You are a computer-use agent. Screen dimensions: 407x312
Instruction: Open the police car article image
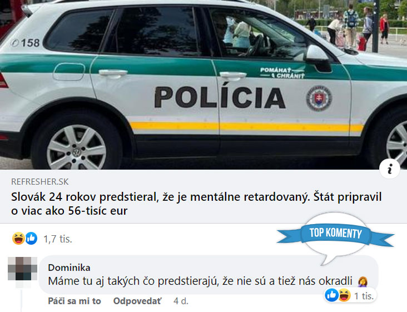pos(203,85)
